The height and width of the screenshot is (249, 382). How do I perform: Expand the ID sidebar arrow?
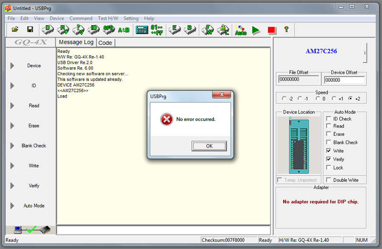[x=12, y=86]
